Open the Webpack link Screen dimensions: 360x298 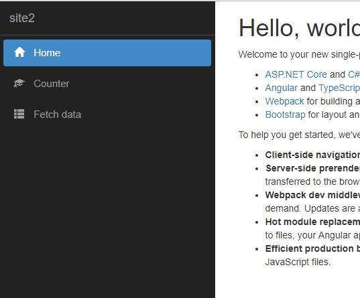284,101
